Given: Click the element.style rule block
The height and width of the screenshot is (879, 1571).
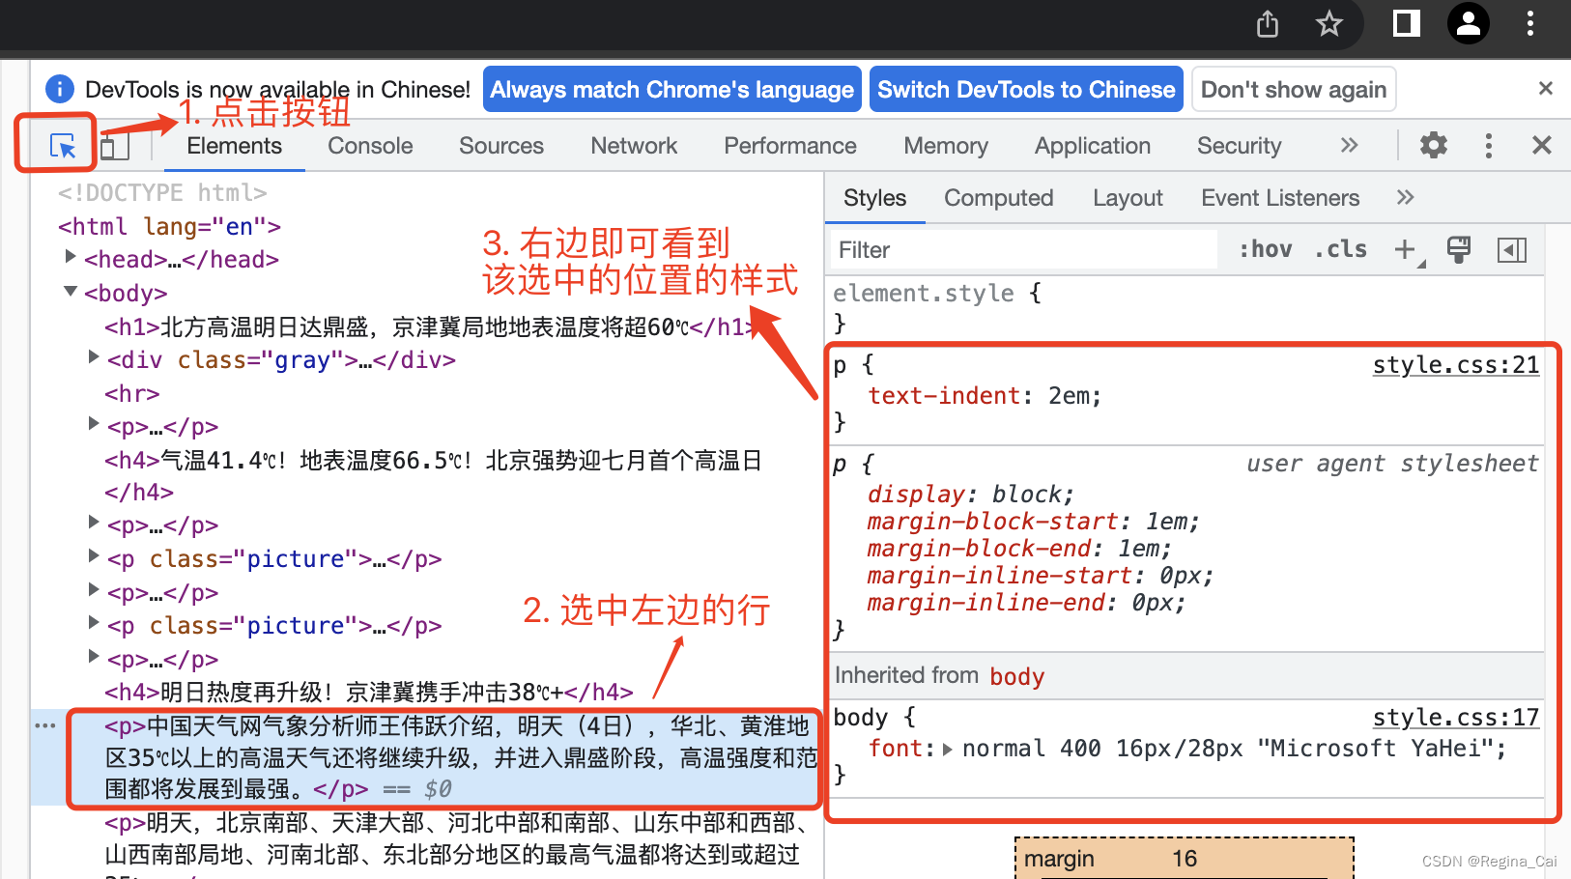Looking at the screenshot, I should click(x=1185, y=308).
